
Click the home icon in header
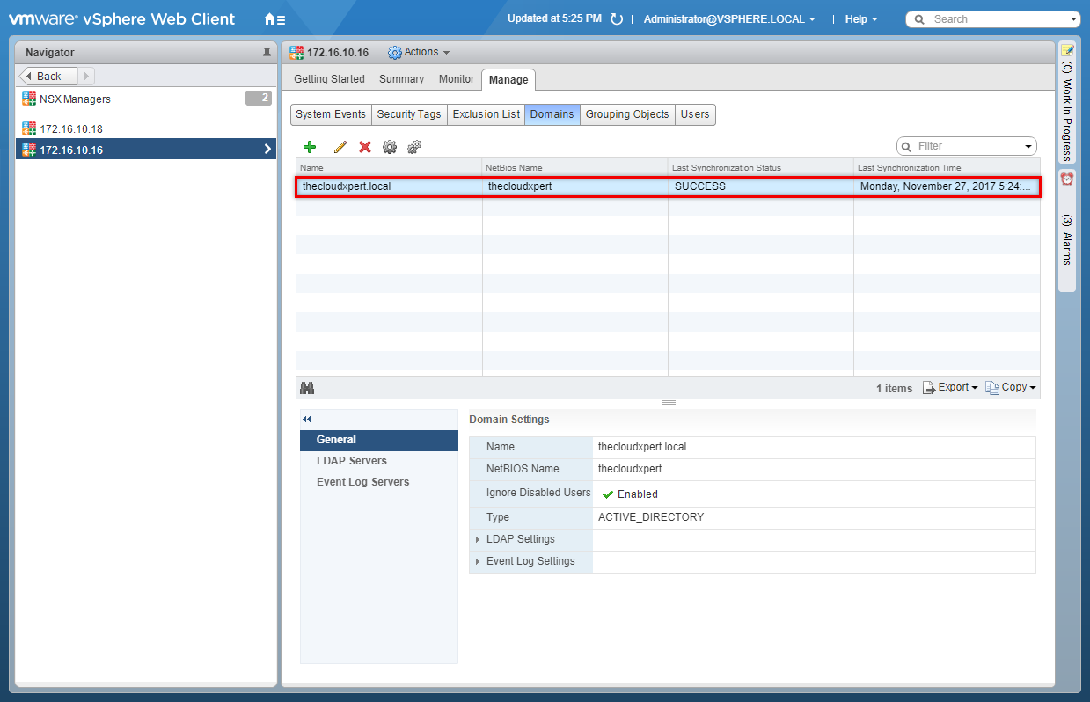pos(271,18)
